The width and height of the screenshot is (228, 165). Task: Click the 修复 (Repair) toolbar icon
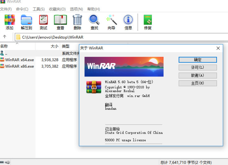pos(148,22)
